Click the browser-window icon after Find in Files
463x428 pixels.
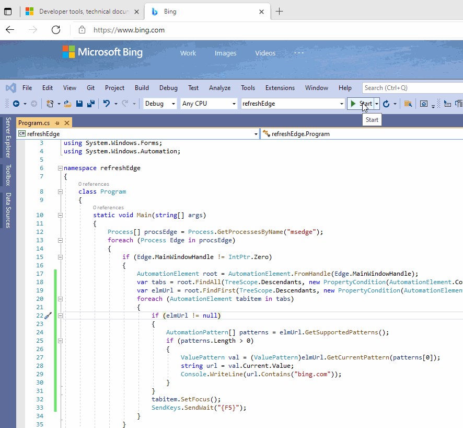(424, 104)
